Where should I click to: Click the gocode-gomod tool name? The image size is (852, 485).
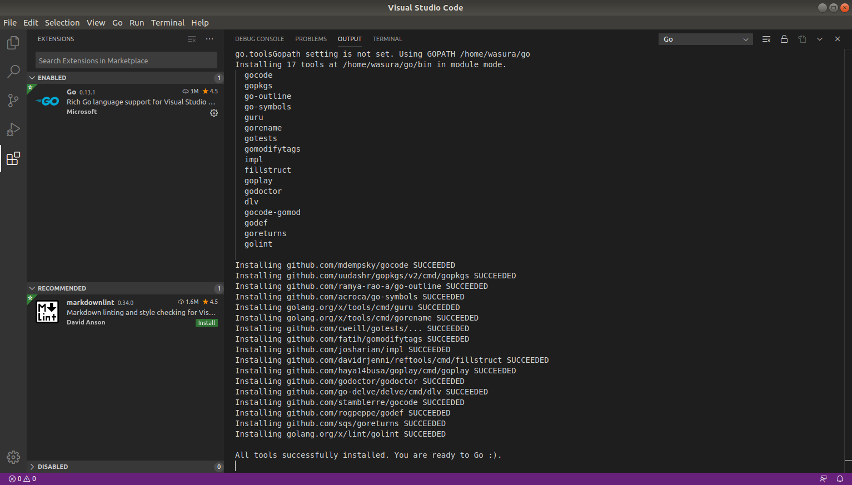[x=272, y=212]
